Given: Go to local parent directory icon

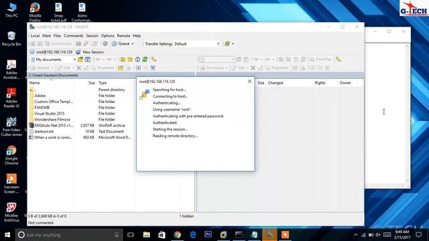Looking at the screenshot, I should click(123, 60).
